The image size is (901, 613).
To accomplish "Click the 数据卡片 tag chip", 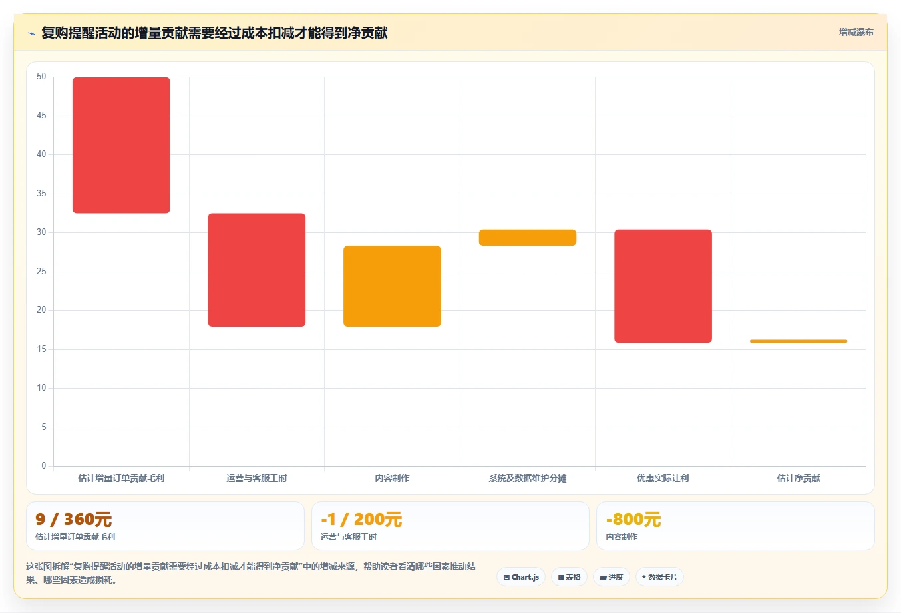I will coord(659,577).
